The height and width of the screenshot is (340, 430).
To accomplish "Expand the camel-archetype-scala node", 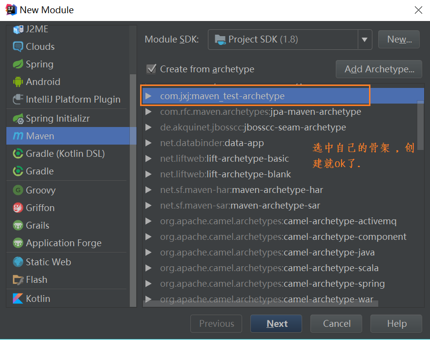I will click(x=148, y=268).
